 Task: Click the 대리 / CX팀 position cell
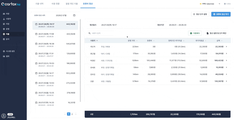[105, 54]
